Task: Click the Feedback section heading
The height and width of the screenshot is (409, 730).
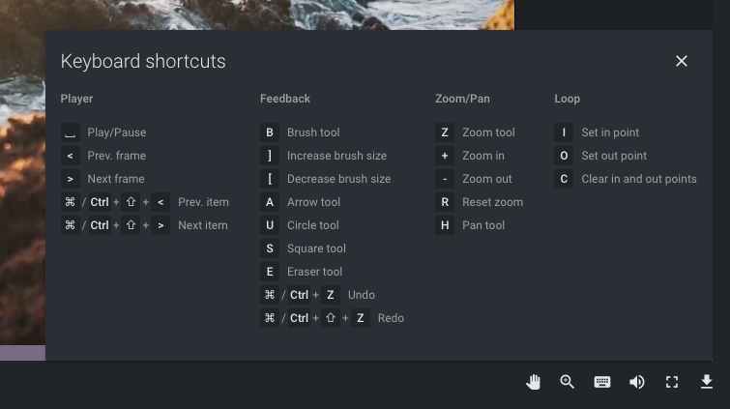Action: tap(285, 99)
